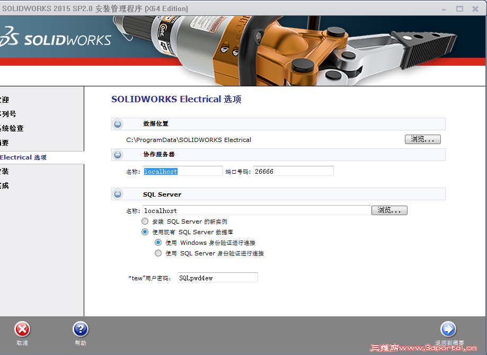Select 安装 SQL Server 的新实例 radio button
Image resolution: width=487 pixels, height=355 pixels.
tap(145, 221)
